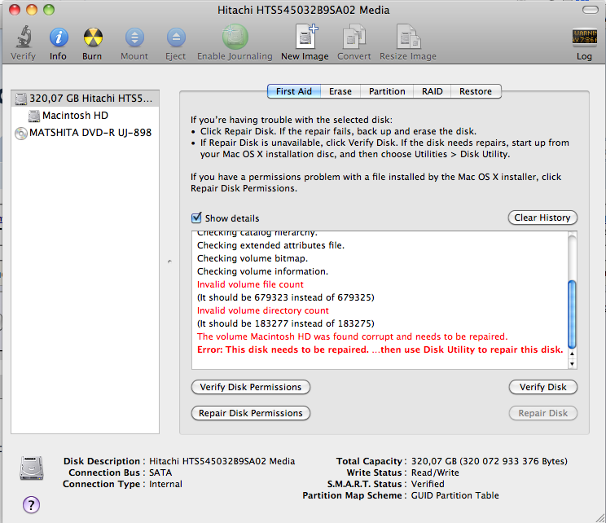Select the 320,07 GB Hitachi disk in sidebar
Image resolution: width=606 pixels, height=523 pixels.
tap(85, 99)
